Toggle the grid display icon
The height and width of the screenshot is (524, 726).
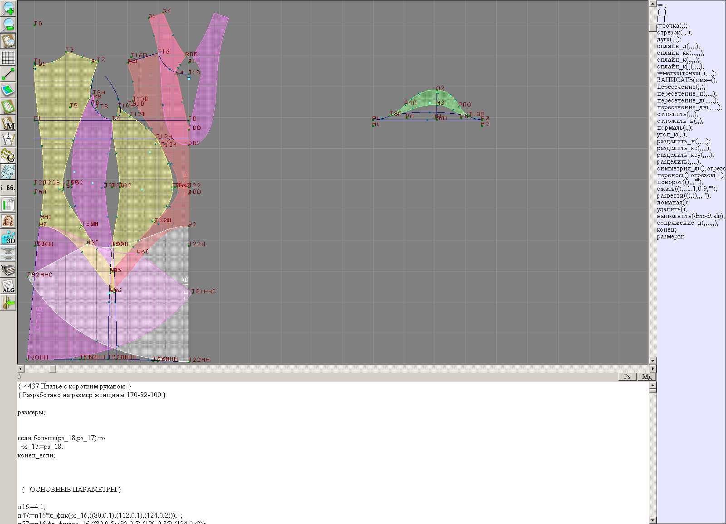(8, 58)
